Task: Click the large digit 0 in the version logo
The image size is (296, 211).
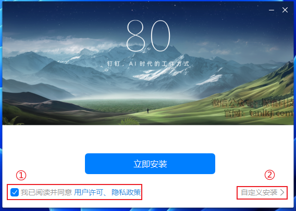Action: point(160,36)
